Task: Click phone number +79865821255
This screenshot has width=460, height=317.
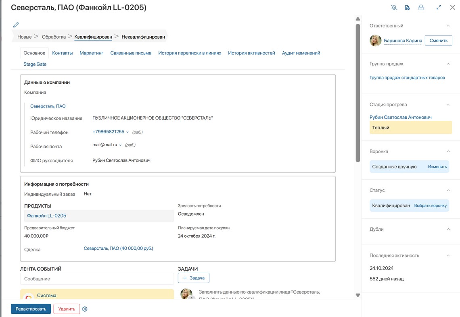Action: pos(108,132)
